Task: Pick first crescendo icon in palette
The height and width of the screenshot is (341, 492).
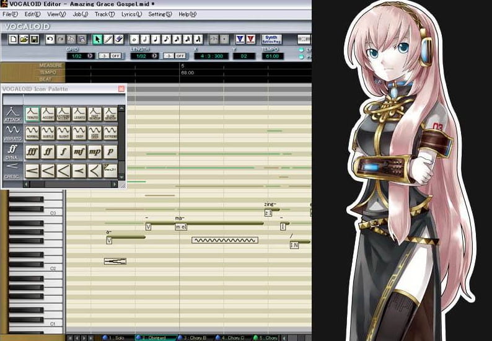Action: [x=32, y=171]
